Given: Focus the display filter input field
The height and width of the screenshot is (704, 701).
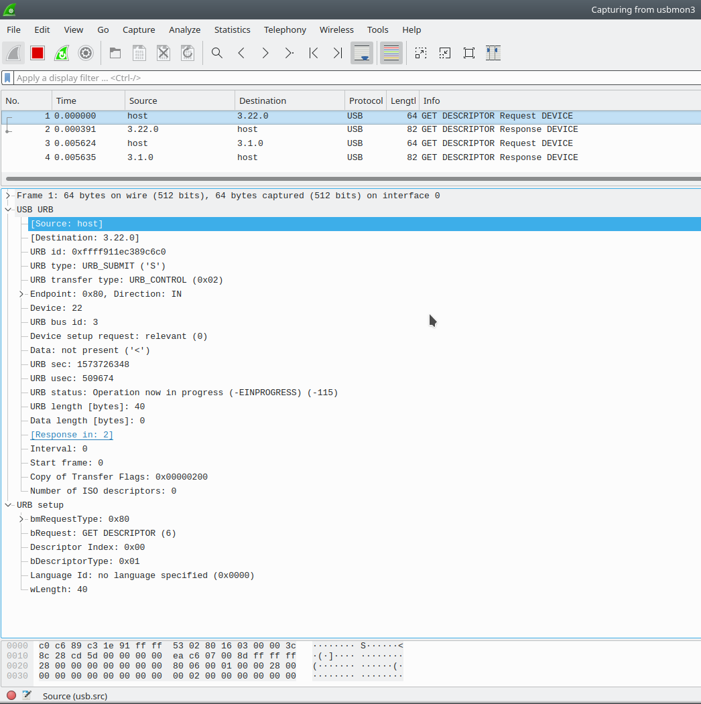Looking at the screenshot, I should pyautogui.click(x=357, y=78).
